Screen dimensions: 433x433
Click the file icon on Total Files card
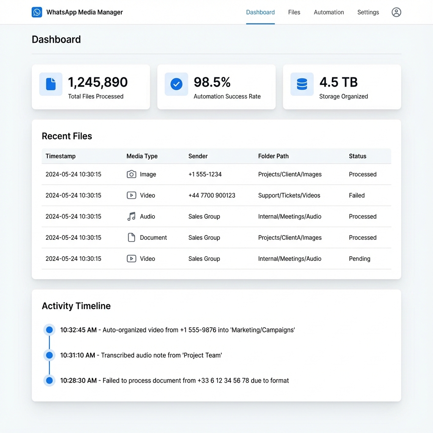click(51, 84)
